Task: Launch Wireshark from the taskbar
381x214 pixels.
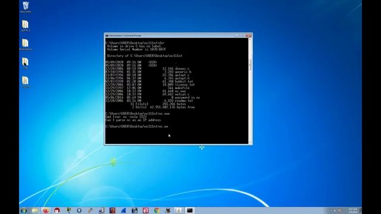Action: coord(123,210)
